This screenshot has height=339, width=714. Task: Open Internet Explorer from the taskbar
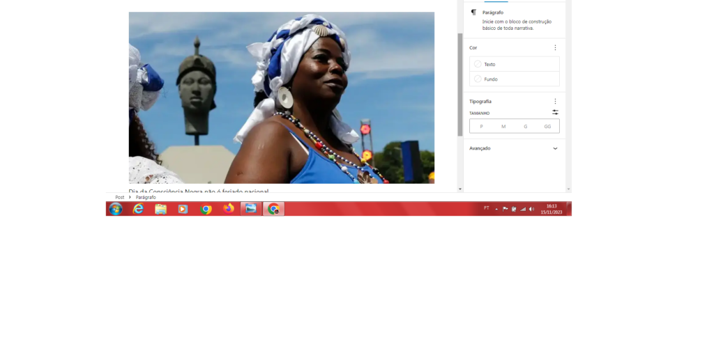[x=138, y=209]
